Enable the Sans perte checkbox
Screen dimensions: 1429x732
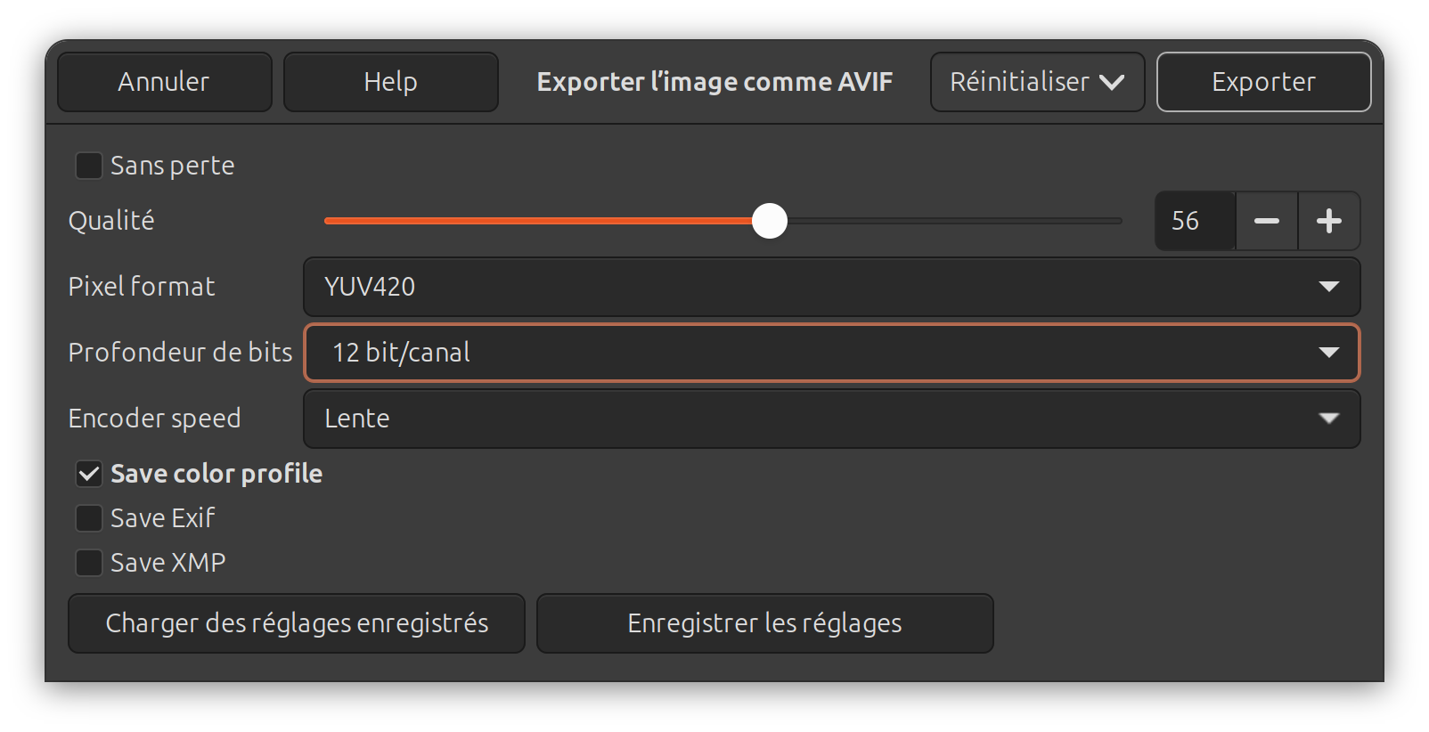tap(88, 166)
